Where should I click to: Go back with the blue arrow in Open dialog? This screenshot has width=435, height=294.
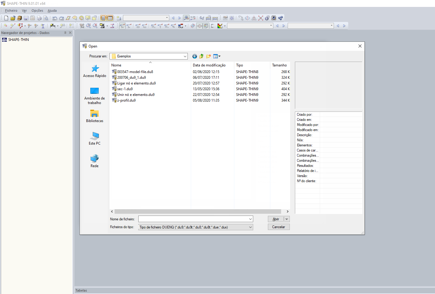[195, 56]
